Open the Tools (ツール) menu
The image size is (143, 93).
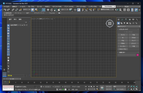click(x=22, y=7)
